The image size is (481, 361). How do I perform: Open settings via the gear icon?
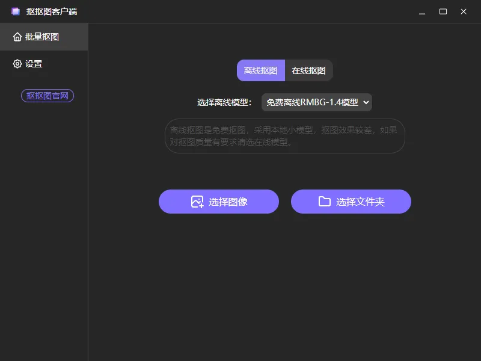pos(16,63)
